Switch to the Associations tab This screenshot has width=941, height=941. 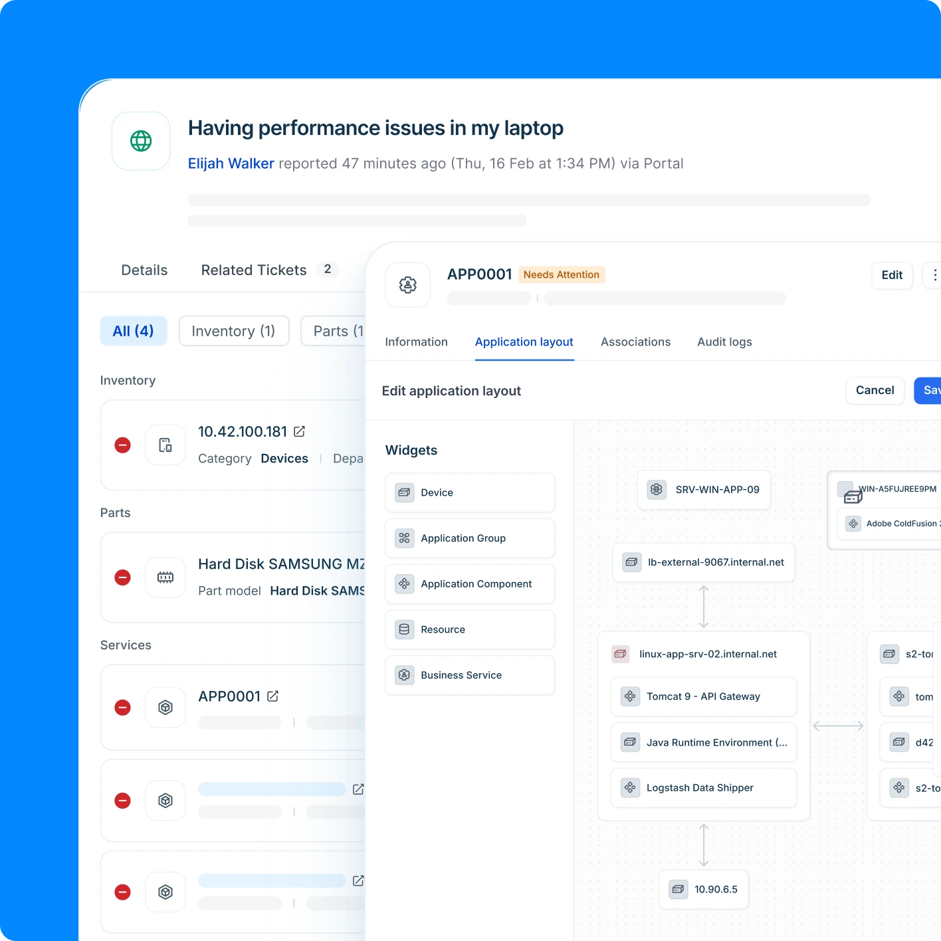tap(635, 342)
